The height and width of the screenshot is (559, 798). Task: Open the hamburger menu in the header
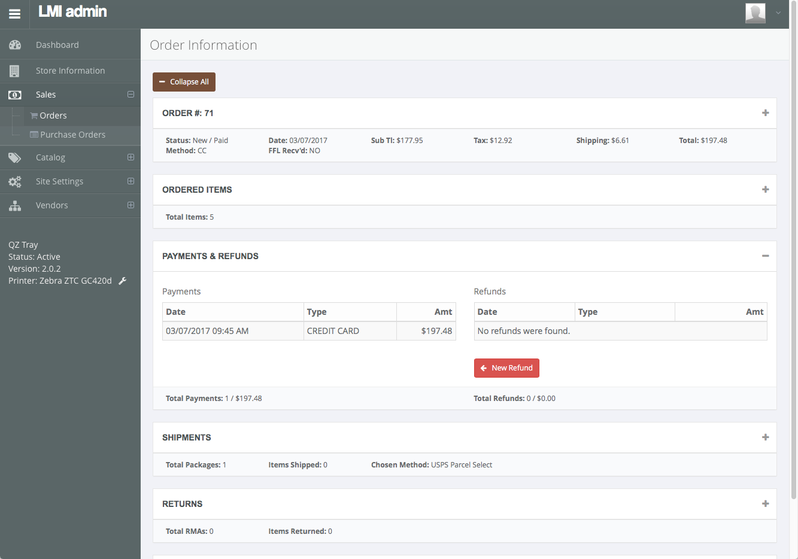click(x=14, y=14)
